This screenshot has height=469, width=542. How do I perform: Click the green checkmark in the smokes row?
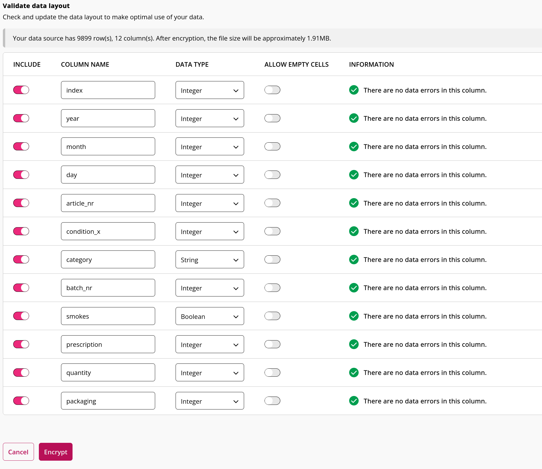tap(354, 316)
